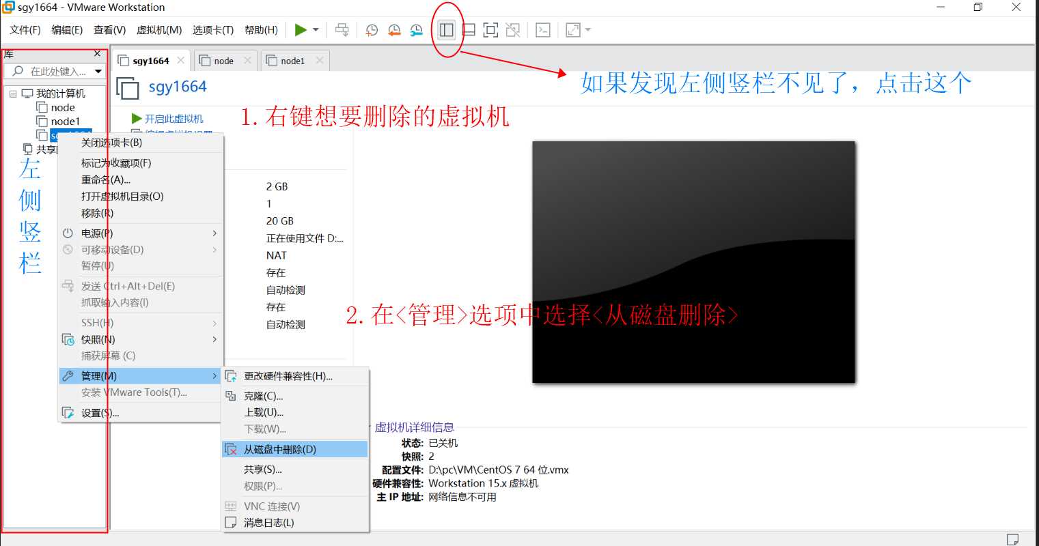Switch to the node tab
This screenshot has width=1039, height=546.
(225, 61)
